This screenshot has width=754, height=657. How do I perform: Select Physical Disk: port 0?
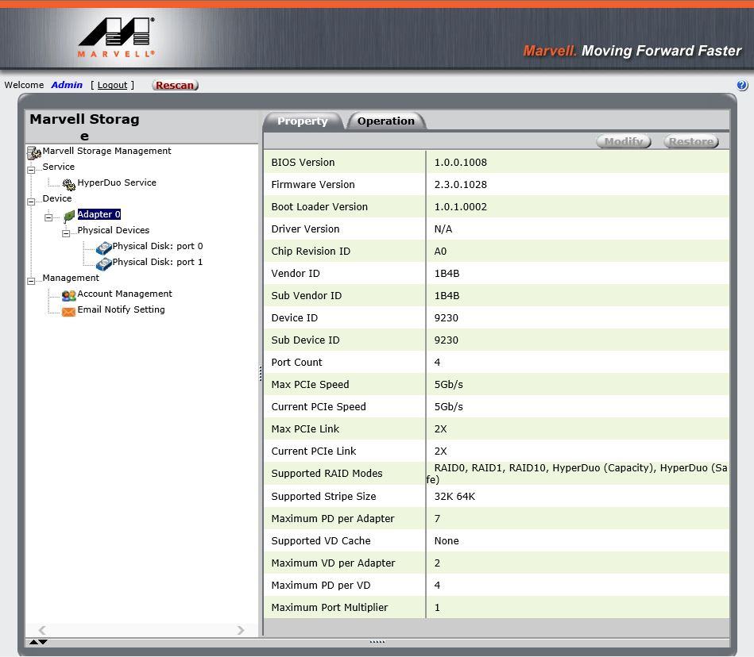158,246
